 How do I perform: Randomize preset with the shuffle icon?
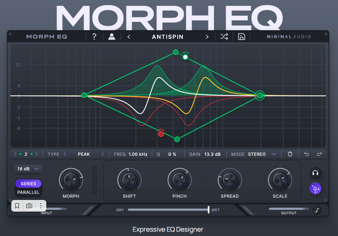click(224, 37)
